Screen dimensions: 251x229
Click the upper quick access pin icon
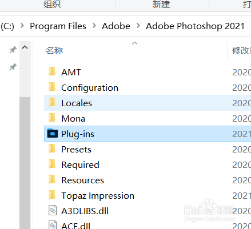tap(13, 50)
